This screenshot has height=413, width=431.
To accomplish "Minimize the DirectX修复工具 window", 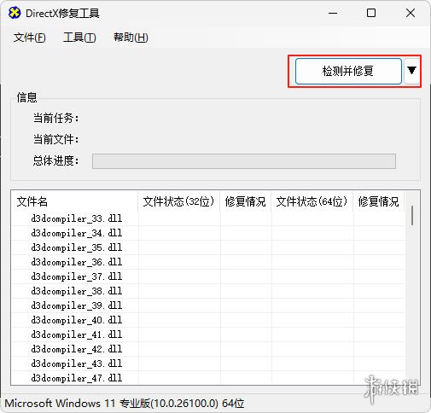I will pyautogui.click(x=333, y=13).
